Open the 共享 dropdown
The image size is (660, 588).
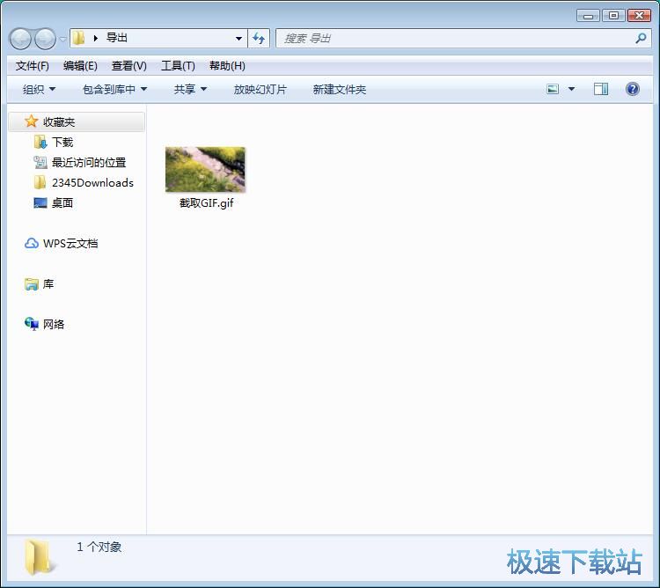point(190,89)
